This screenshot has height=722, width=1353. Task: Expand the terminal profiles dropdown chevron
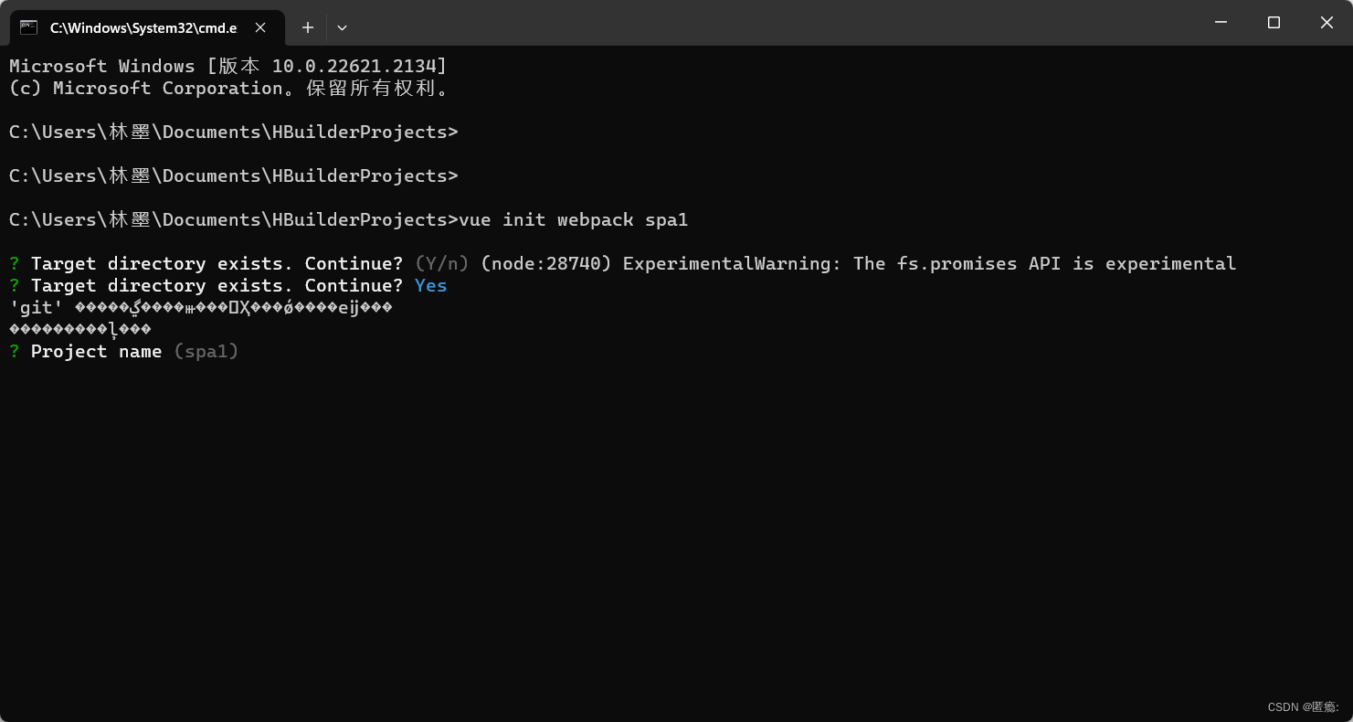tap(342, 27)
